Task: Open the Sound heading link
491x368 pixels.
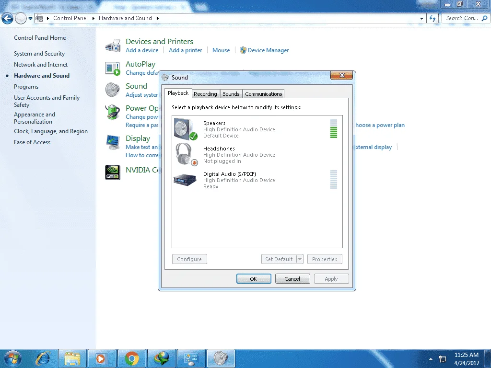Action: click(136, 86)
